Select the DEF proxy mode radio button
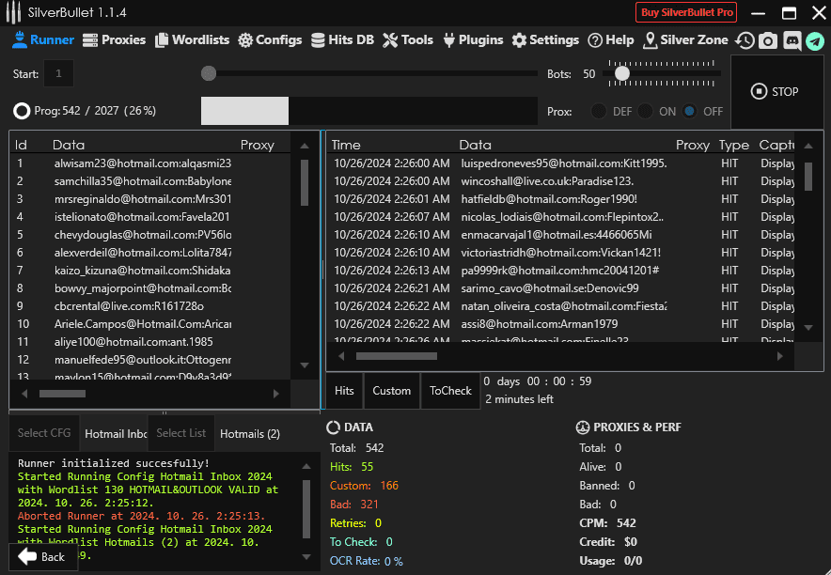Screen dimensions: 831x575 [x=599, y=111]
